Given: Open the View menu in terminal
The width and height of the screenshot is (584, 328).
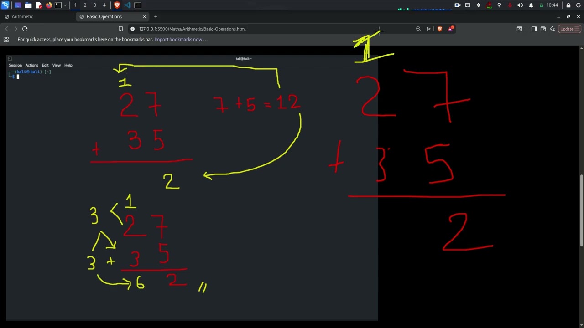Looking at the screenshot, I should tap(56, 65).
